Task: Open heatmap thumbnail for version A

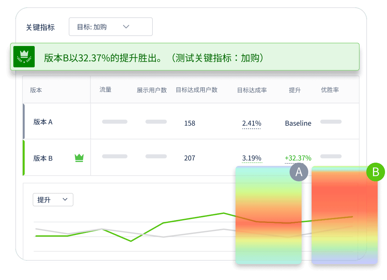Action: 269,215
